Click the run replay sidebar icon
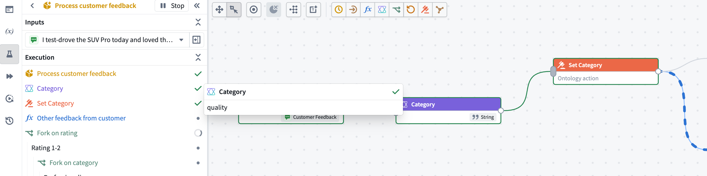 pyautogui.click(x=9, y=98)
